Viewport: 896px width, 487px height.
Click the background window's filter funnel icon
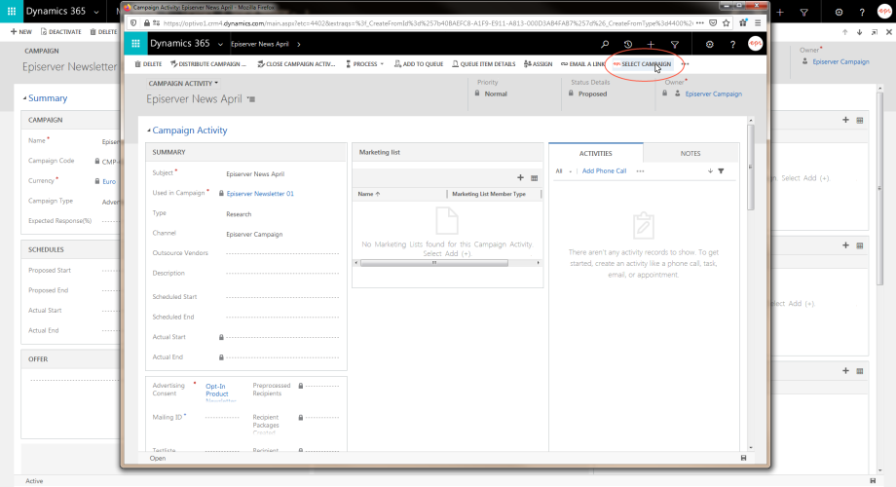[804, 12]
